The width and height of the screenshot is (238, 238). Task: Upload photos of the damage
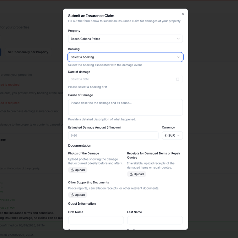(78, 170)
